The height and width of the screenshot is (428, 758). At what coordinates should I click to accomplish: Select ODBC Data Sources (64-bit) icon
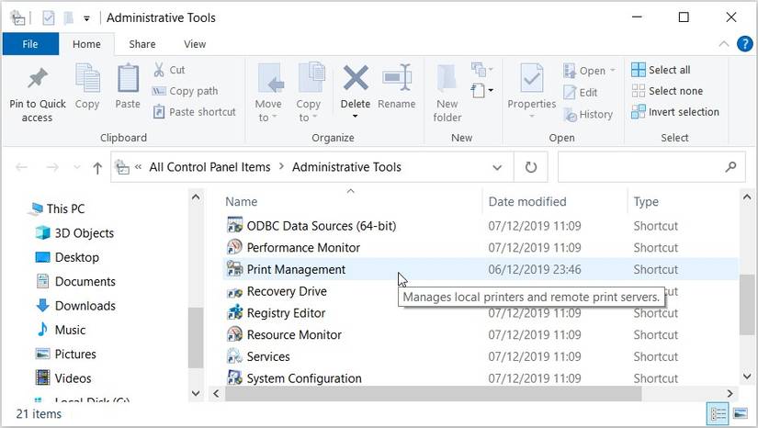click(x=235, y=225)
